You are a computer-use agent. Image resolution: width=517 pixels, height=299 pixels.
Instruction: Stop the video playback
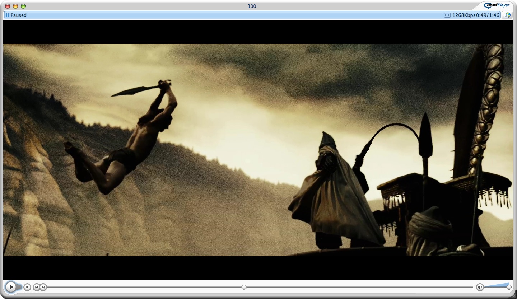click(x=27, y=287)
